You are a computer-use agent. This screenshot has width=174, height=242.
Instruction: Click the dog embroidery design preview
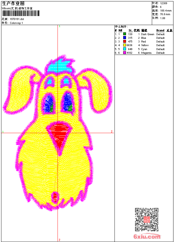pyautogui.click(x=58, y=133)
